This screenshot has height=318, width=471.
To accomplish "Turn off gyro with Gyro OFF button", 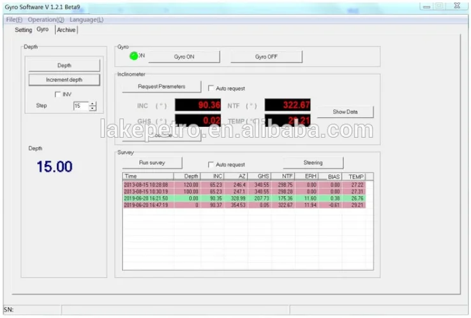I will click(266, 57).
